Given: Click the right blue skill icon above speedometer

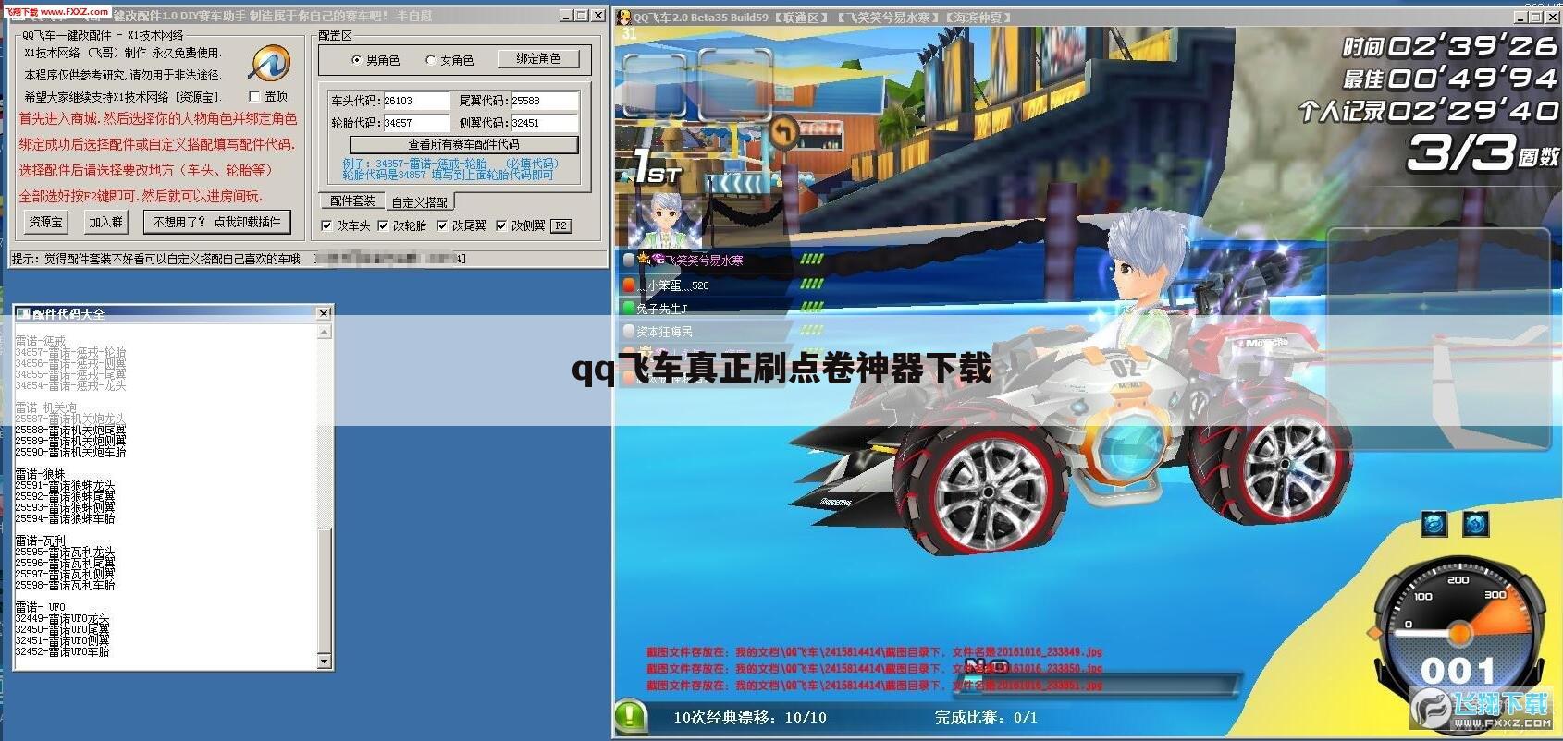Looking at the screenshot, I should (x=1476, y=524).
